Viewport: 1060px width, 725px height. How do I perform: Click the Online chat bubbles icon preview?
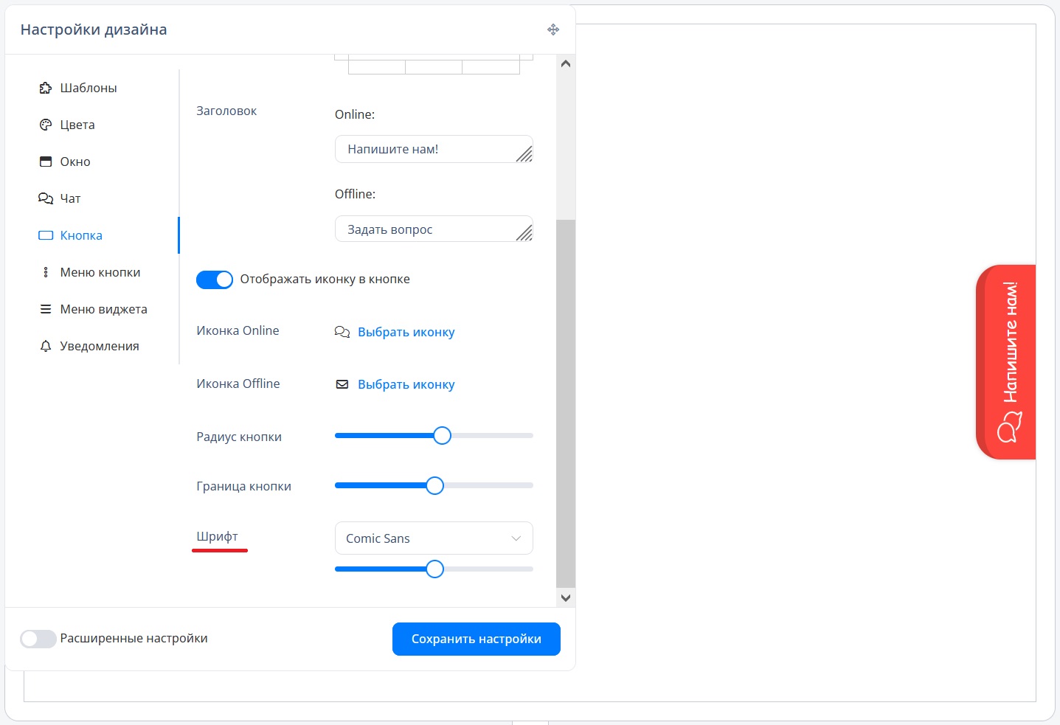tap(342, 332)
